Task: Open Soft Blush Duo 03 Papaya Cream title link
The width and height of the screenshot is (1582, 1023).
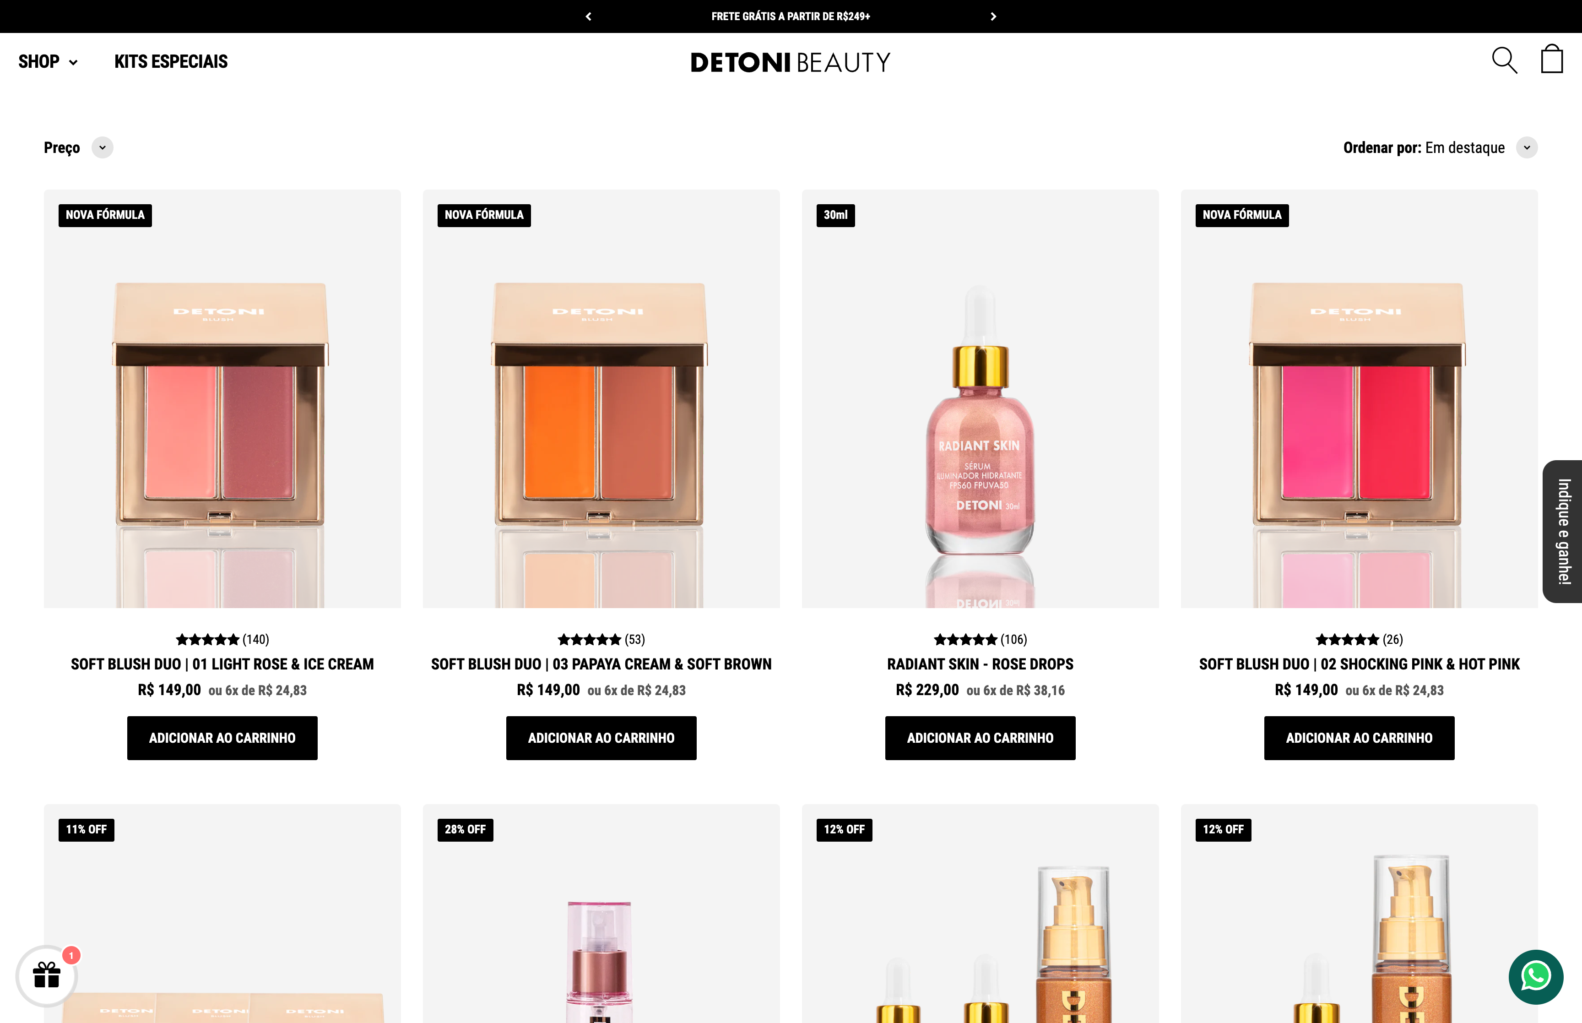Action: pyautogui.click(x=601, y=664)
